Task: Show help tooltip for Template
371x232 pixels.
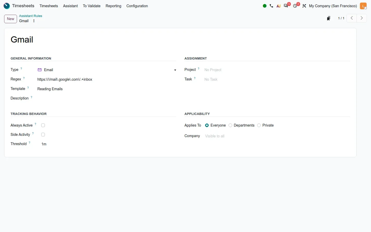Action: (28, 88)
